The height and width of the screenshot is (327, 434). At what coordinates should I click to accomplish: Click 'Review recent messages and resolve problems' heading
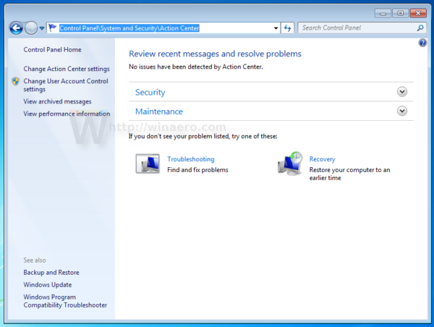click(x=215, y=54)
